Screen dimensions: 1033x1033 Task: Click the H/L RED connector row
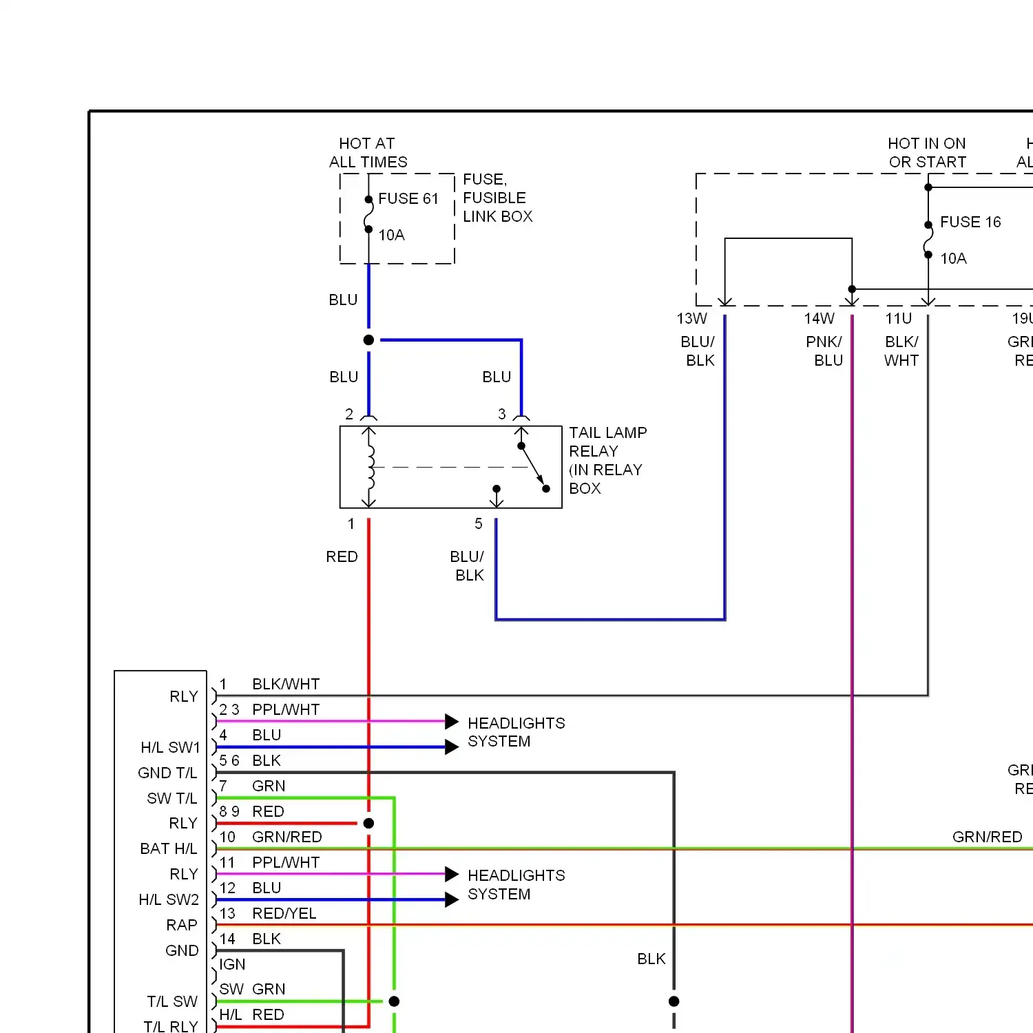[x=251, y=1015]
